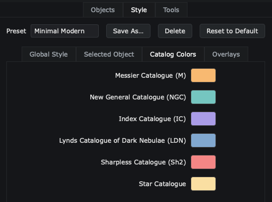This screenshot has height=202, width=272.
Task: Click Lynds Catalogue of Dark Nebulae label
Action: pos(123,141)
